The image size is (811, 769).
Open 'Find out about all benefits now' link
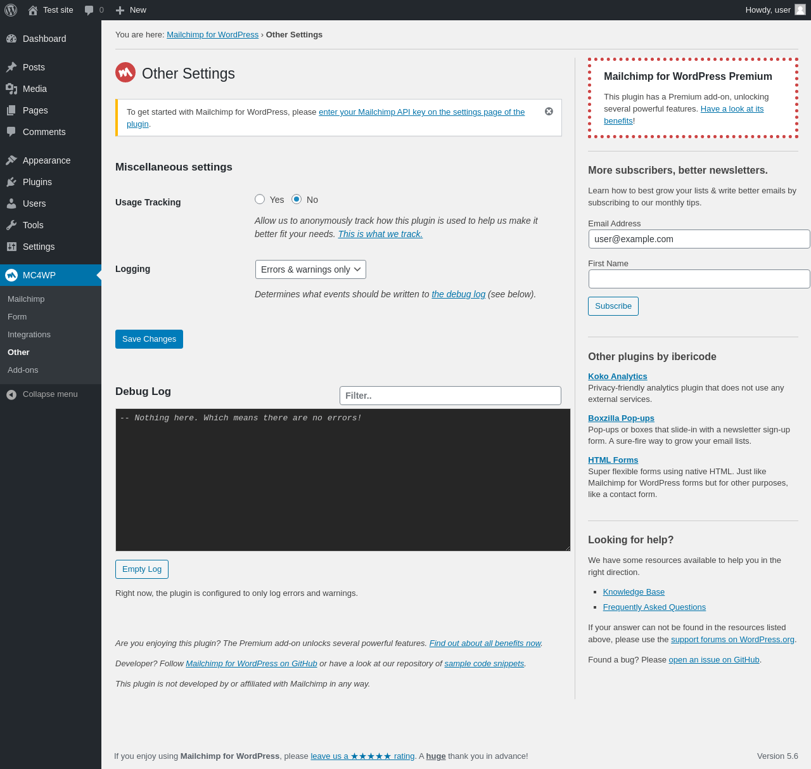pos(485,643)
